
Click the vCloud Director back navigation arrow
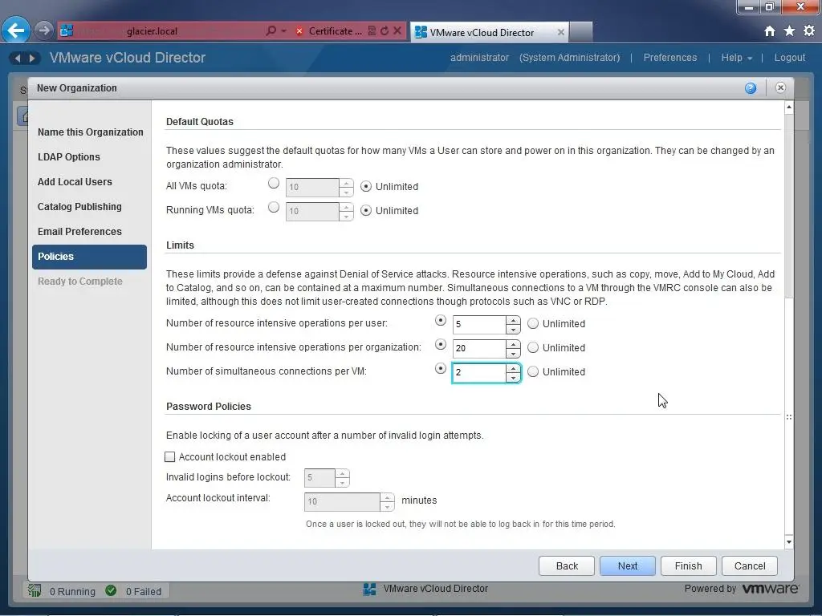18,58
